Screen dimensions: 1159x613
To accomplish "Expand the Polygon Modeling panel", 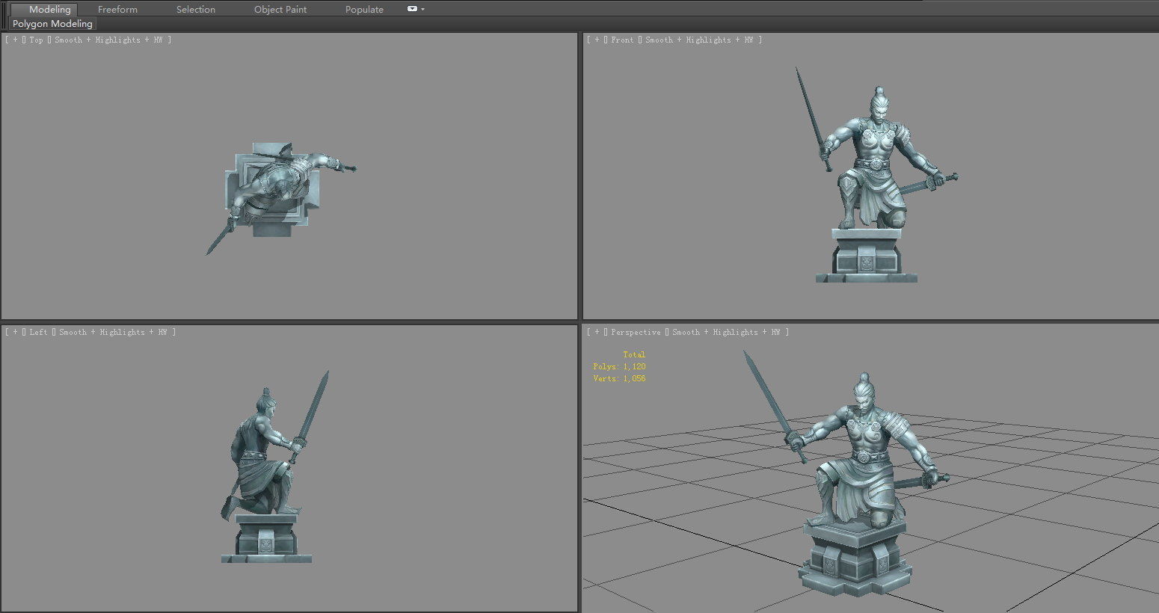I will point(52,24).
